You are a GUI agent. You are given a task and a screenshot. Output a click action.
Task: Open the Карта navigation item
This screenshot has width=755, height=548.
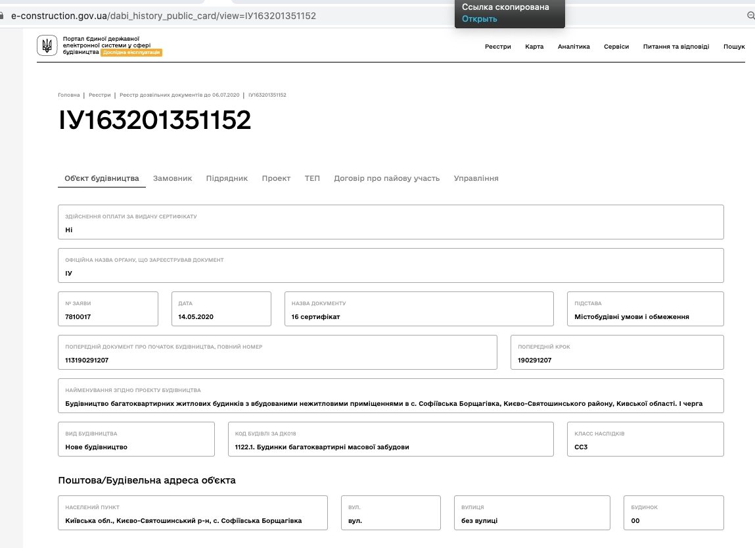(x=534, y=47)
